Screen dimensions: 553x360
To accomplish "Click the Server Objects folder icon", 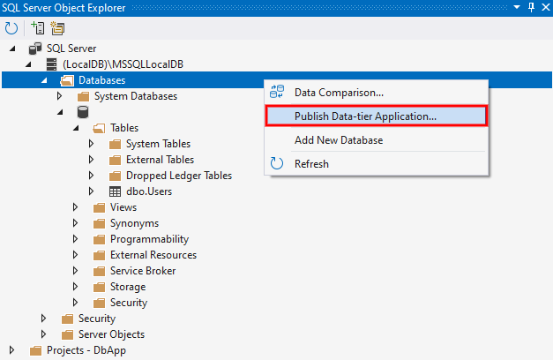I will tap(67, 334).
